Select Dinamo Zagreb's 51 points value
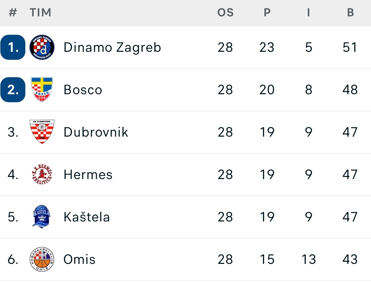Viewport: 371px width, 283px height. pos(350,47)
